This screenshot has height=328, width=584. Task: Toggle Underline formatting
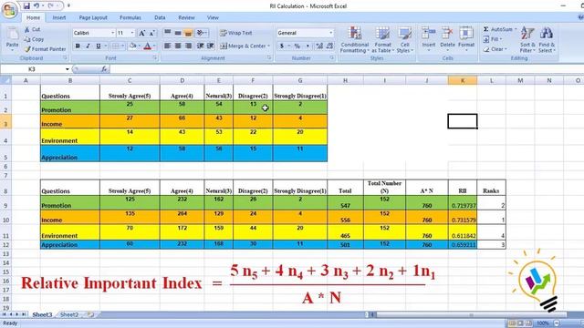(99, 46)
